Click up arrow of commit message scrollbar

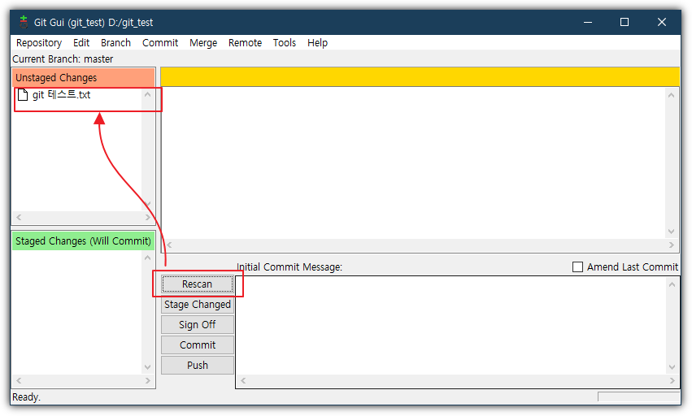[x=672, y=284]
